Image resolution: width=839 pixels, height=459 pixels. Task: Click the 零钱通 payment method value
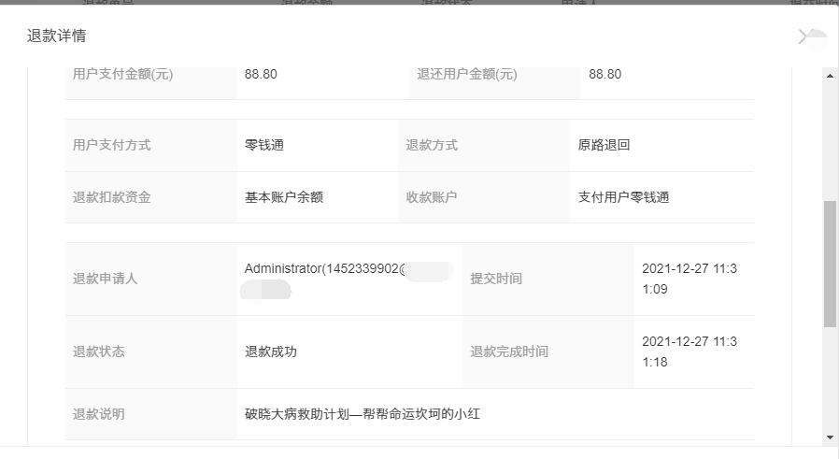(x=263, y=145)
